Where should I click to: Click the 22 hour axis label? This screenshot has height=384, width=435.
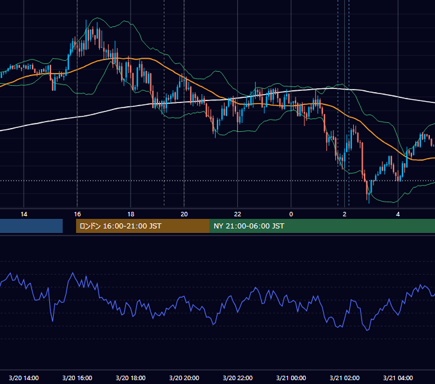[237, 214]
